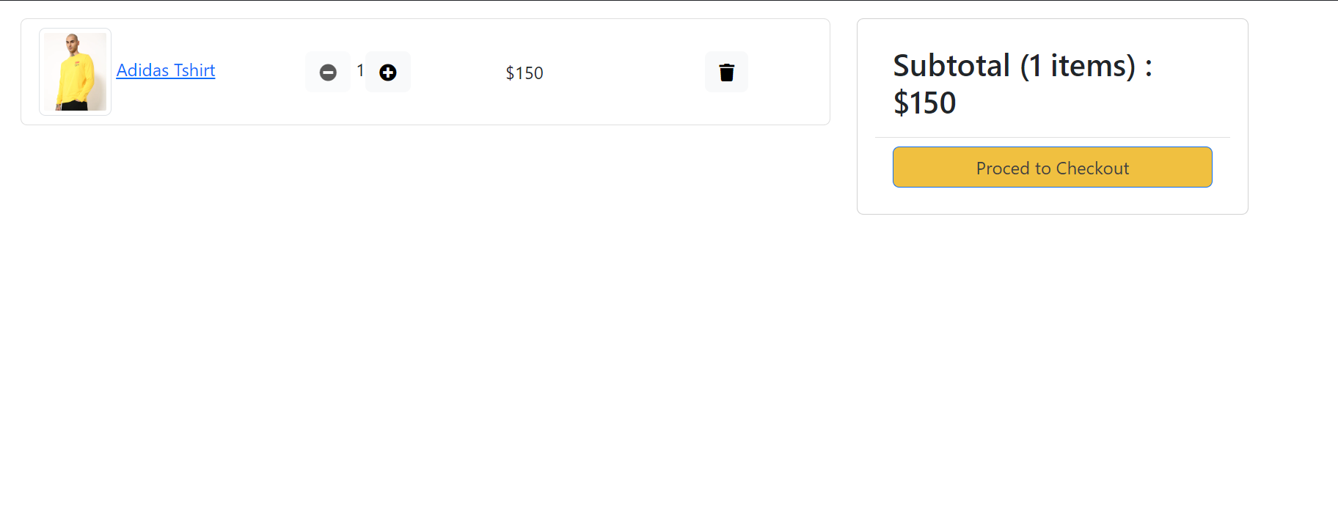Click the $150 price in the cart row
This screenshot has height=526, width=1338.
pyautogui.click(x=524, y=73)
